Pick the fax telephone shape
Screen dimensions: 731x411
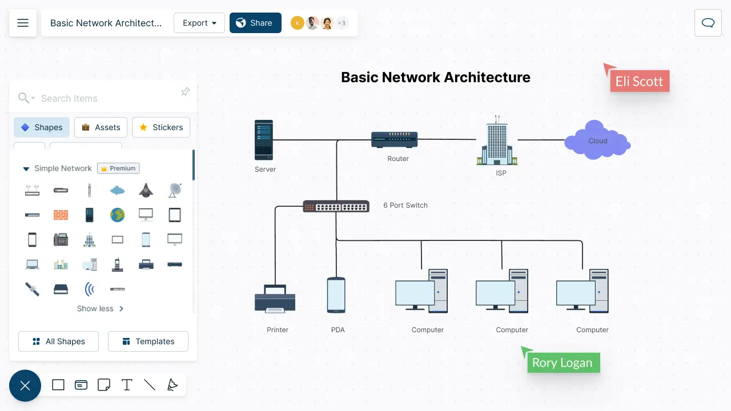pyautogui.click(x=61, y=240)
